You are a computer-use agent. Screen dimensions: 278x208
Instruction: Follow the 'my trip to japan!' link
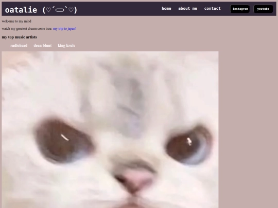pos(64,28)
